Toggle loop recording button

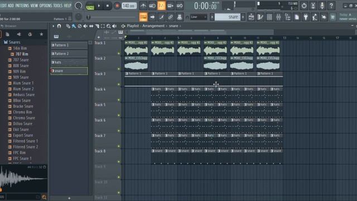coord(180,6)
